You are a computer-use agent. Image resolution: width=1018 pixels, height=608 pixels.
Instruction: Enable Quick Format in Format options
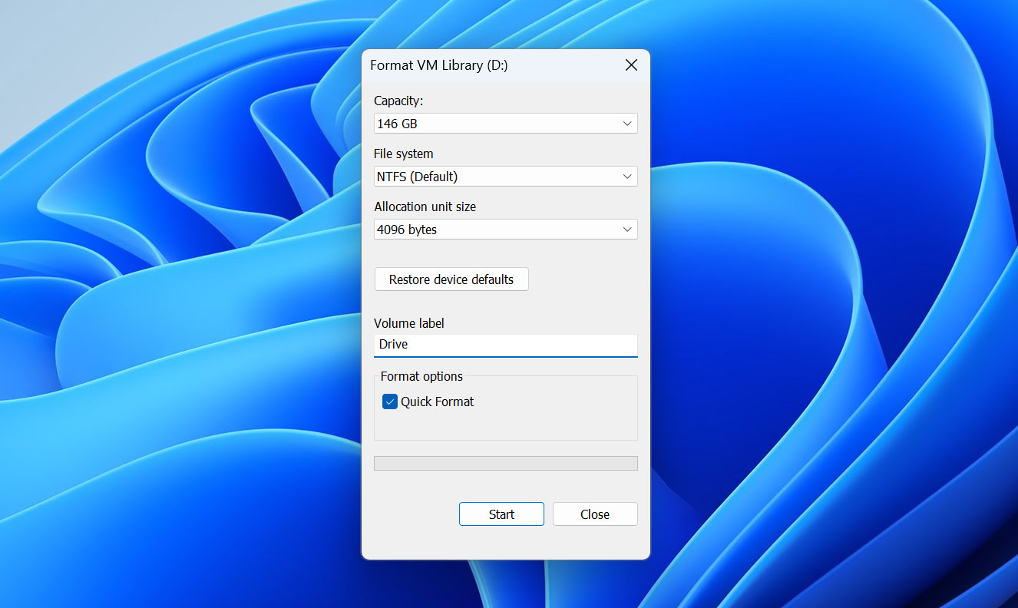(389, 401)
